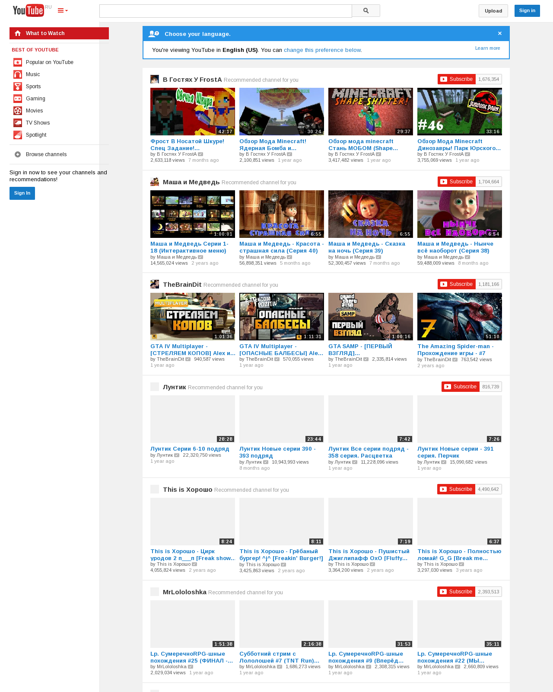Click the YouTube logo
Screen dimensions: 553x692
(28, 10)
